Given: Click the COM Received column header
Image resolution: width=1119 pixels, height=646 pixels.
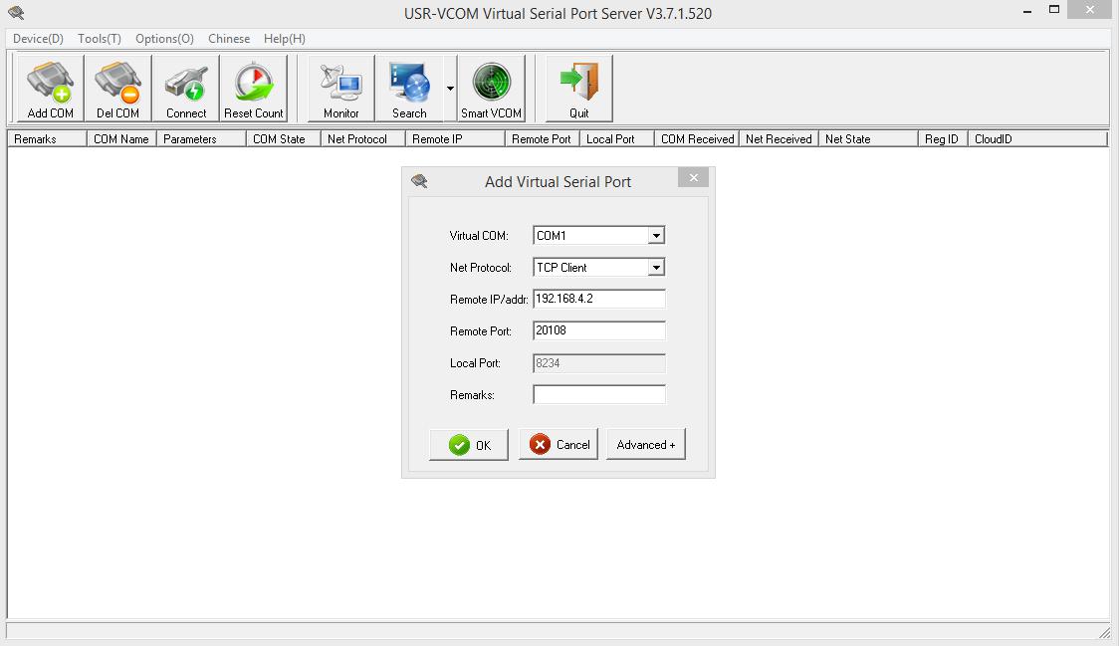Looking at the screenshot, I should click(697, 139).
